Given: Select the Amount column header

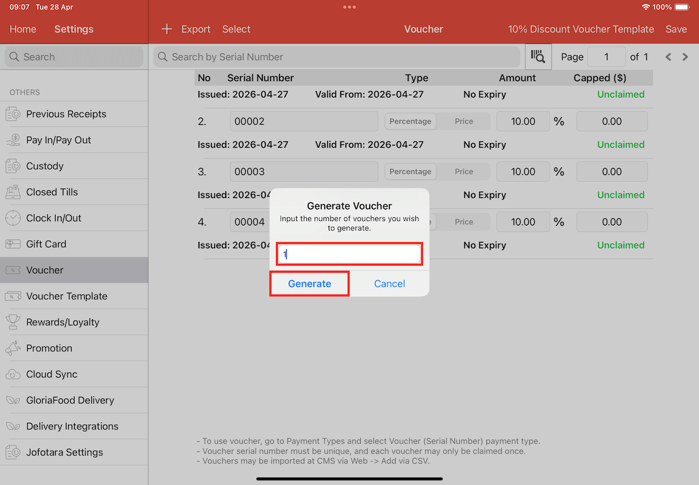Looking at the screenshot, I should [517, 78].
